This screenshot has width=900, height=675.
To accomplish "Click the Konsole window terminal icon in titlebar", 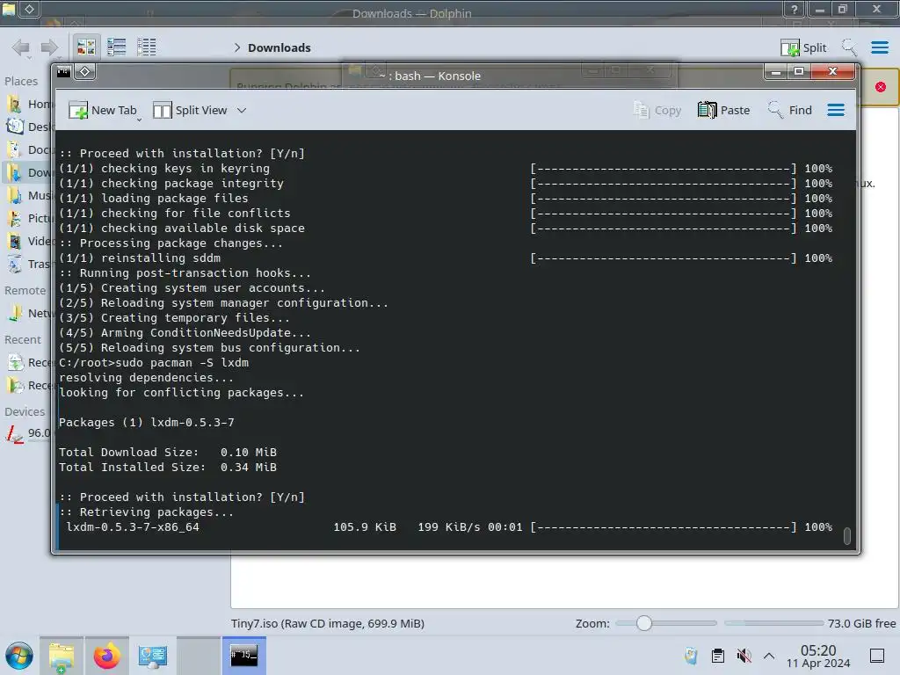I will [63, 72].
